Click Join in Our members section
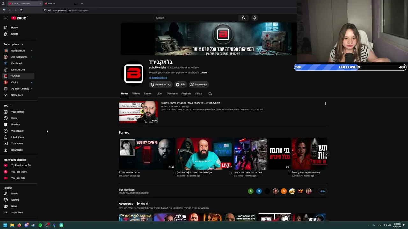 323,191
